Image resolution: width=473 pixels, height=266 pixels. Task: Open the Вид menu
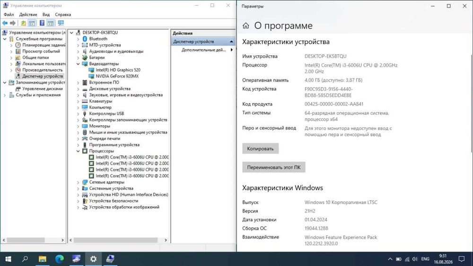click(x=46, y=15)
